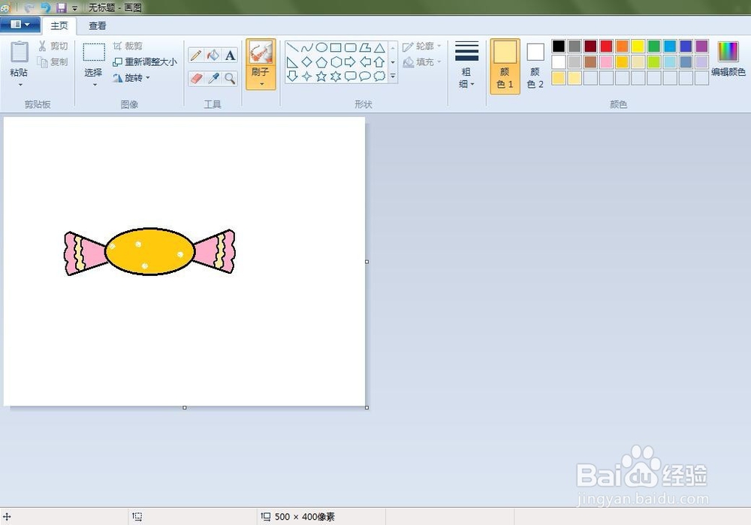The width and height of the screenshot is (751, 525).
Task: Choose the Rectangle shape
Action: (336, 47)
